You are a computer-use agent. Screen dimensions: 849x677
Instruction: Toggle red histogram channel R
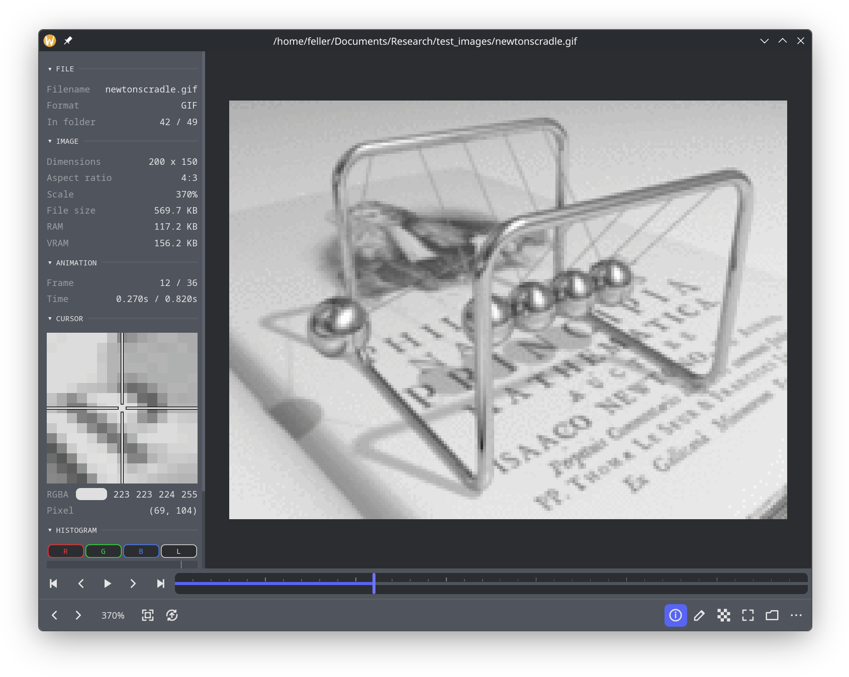click(x=66, y=551)
